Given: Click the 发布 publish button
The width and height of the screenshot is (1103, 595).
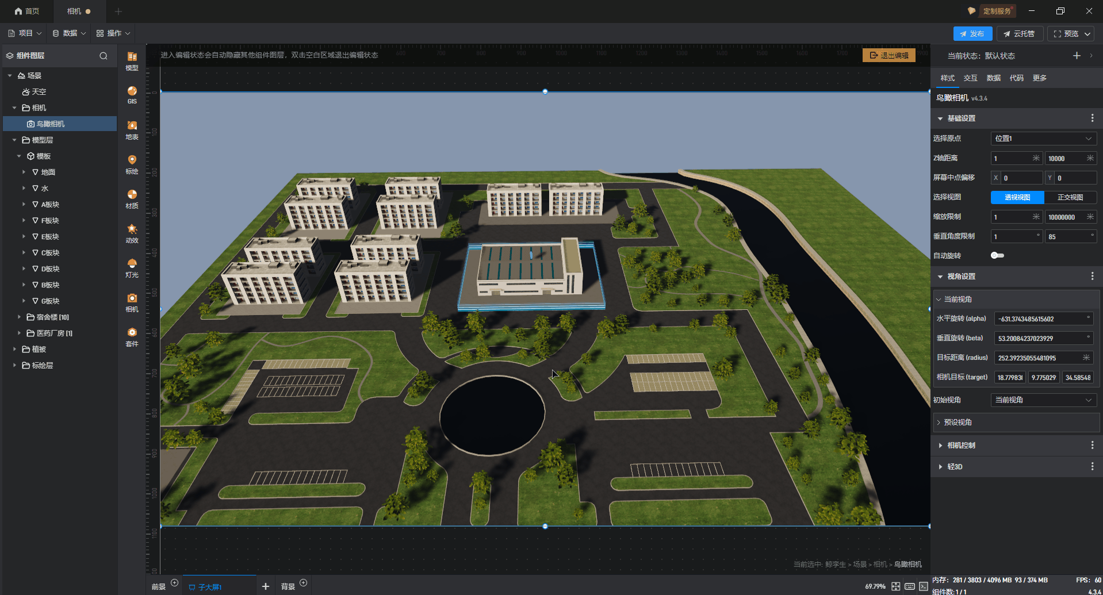Looking at the screenshot, I should pyautogui.click(x=972, y=34).
